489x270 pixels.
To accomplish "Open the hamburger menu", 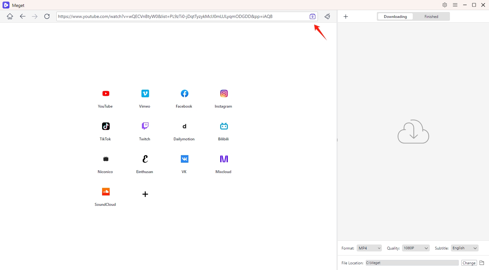I will click(x=455, y=5).
